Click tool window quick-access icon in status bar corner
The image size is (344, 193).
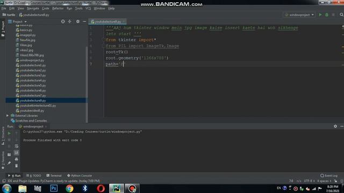(4, 181)
